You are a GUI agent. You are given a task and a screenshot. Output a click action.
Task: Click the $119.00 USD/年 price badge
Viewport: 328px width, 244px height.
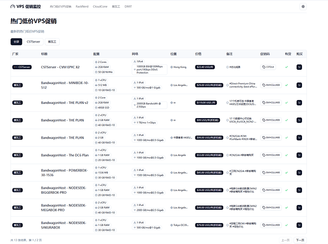tap(206, 102)
